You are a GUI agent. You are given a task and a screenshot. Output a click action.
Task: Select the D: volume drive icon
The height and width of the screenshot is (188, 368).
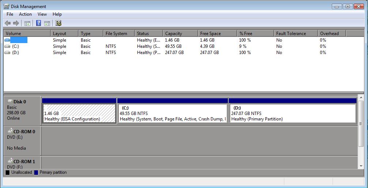(x=8, y=53)
